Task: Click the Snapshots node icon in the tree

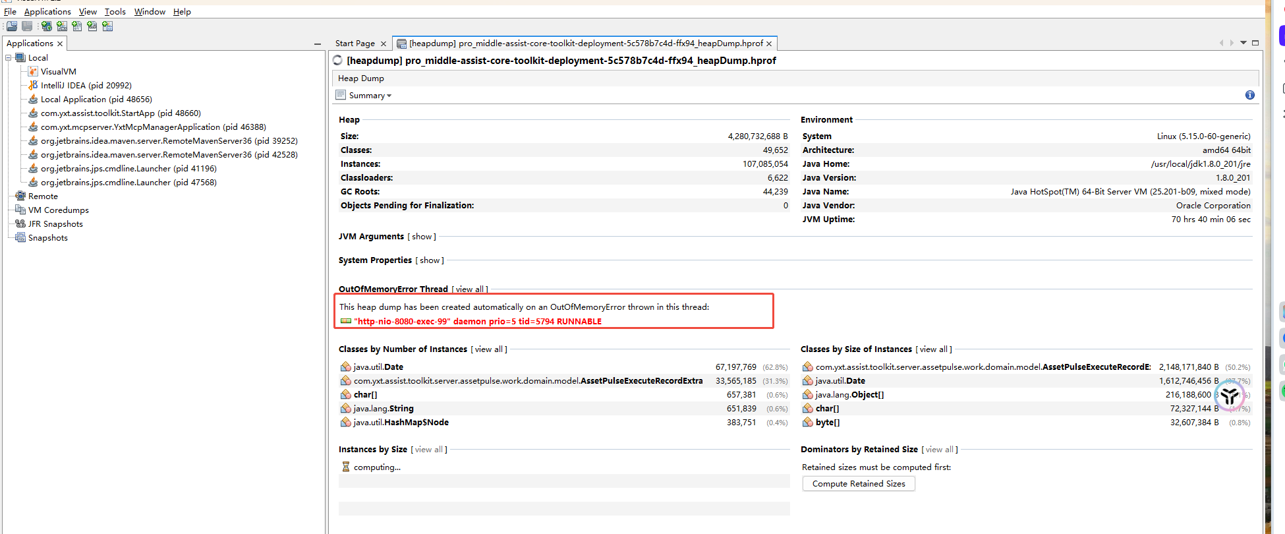Action: 20,237
